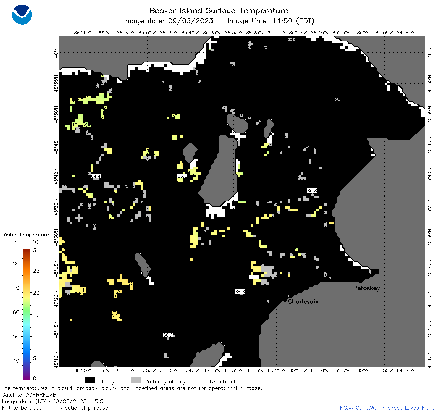Click the 30 Celsius scale tick
This screenshot has height=413, width=438.
pyautogui.click(x=36, y=250)
